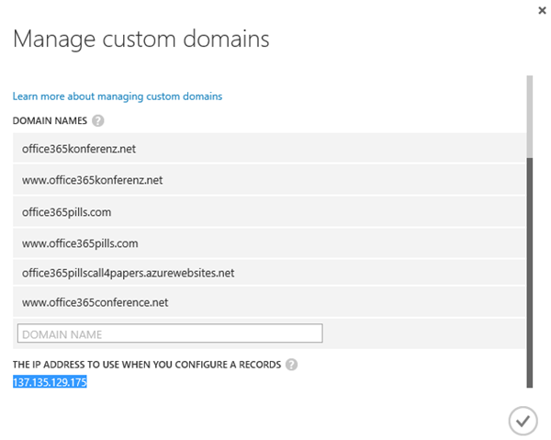Click the help icon beside DOMAIN NAMES
Screen dimensions: 551x440
coord(98,120)
